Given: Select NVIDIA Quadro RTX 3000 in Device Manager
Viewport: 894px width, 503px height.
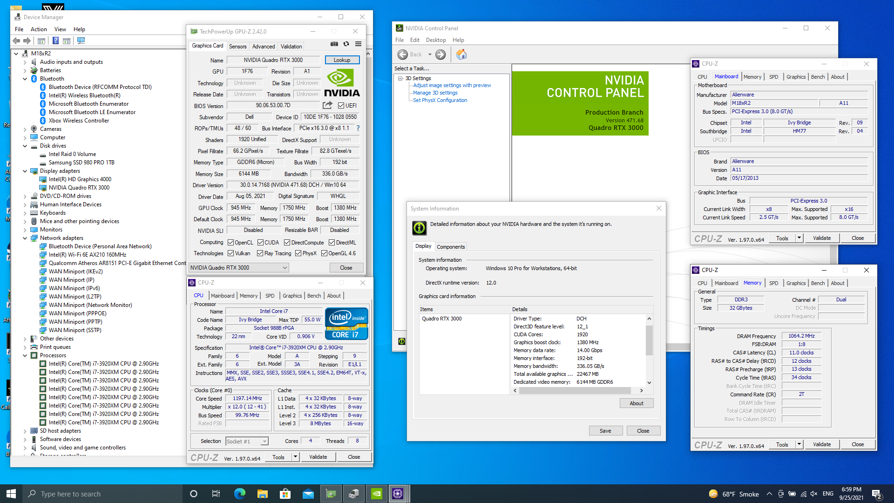Looking at the screenshot, I should [79, 188].
